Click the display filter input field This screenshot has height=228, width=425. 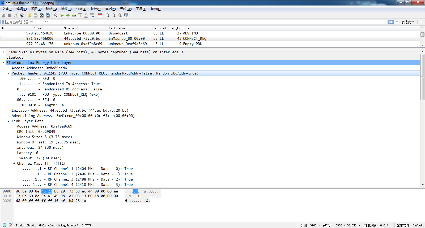[x=196, y=22]
